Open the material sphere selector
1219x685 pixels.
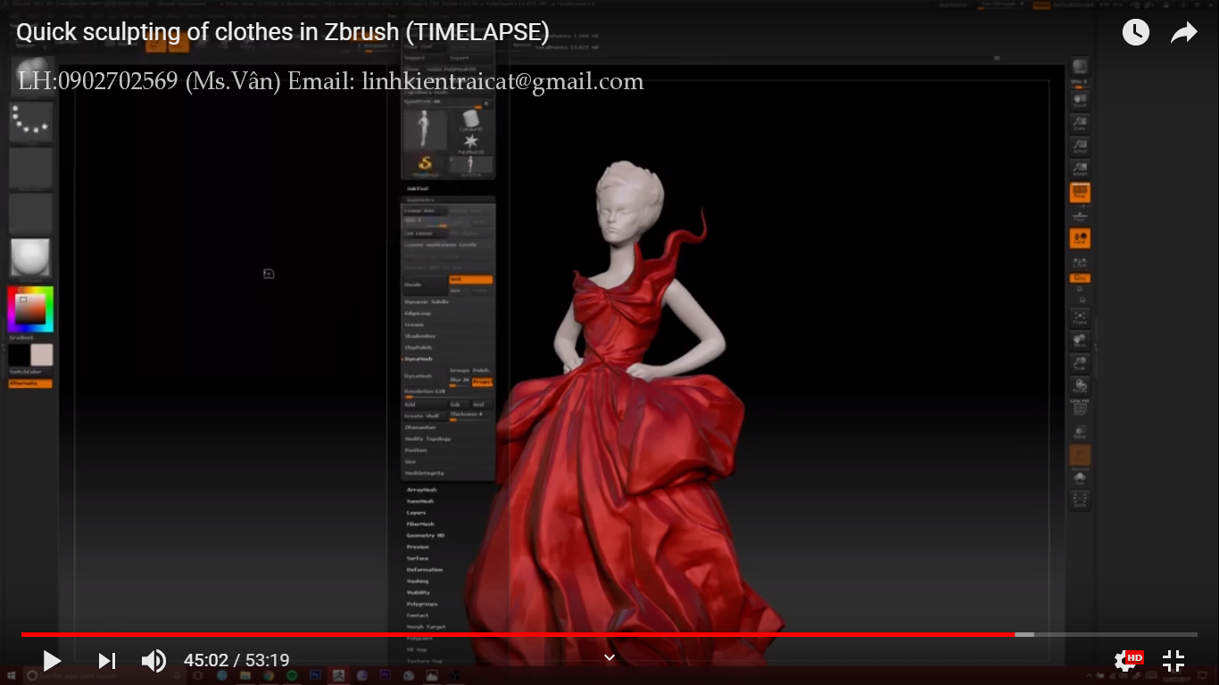pos(30,259)
